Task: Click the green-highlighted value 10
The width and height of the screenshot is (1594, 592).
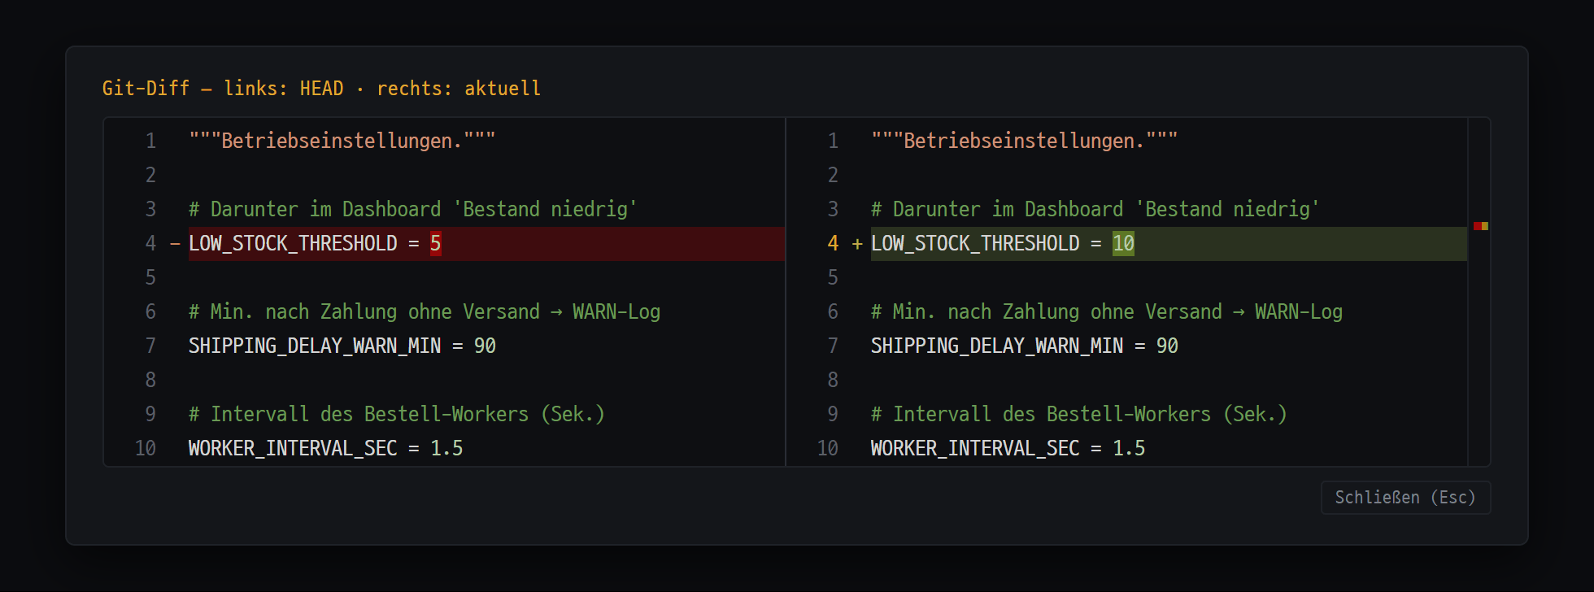Action: pos(1123,243)
